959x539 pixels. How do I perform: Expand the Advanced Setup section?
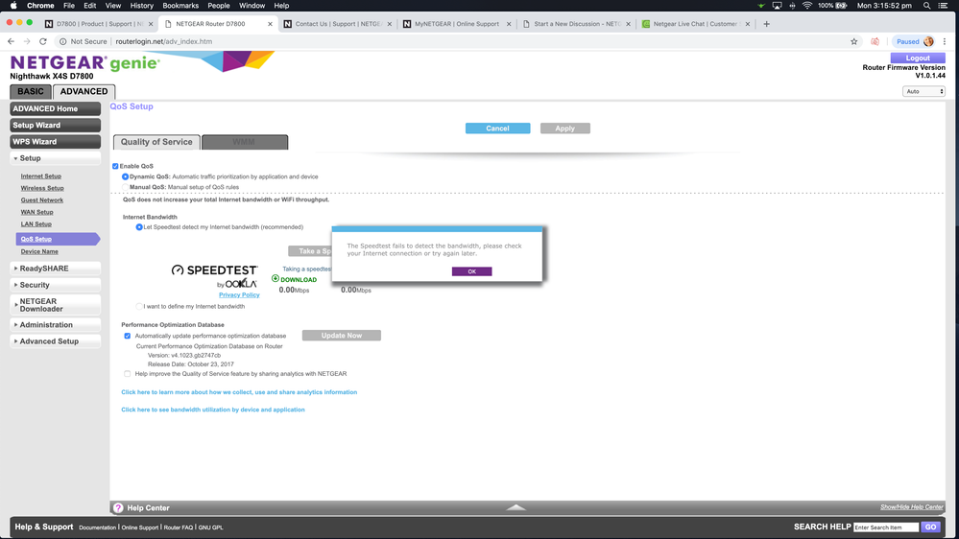(55, 341)
